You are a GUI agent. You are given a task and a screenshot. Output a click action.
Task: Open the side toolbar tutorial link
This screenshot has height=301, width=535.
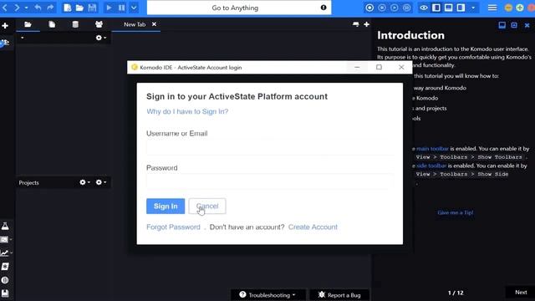[x=431, y=166]
